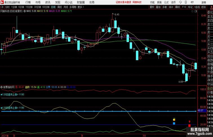Open the 问小达 menu
Viewport: 213px width, 137px height.
coord(69,2)
